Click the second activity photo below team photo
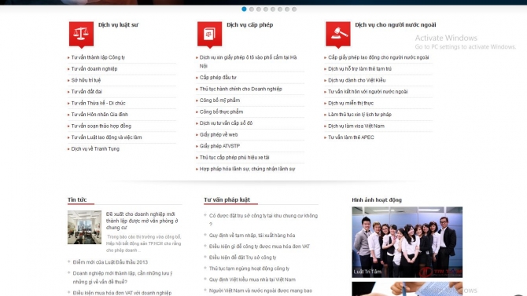This screenshot has width=527, height=296. tap(407, 289)
